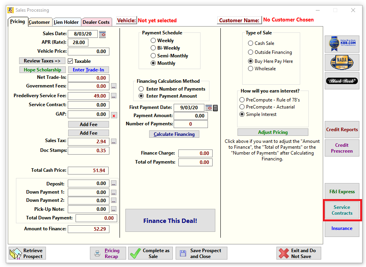The width and height of the screenshot is (366, 267).
Task: Click the red X next to GAP
Action: point(114,116)
